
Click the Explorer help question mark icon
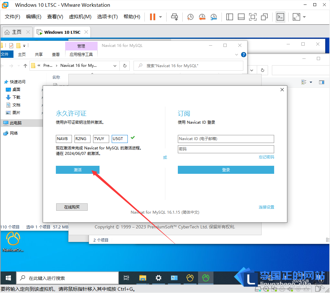(244, 55)
